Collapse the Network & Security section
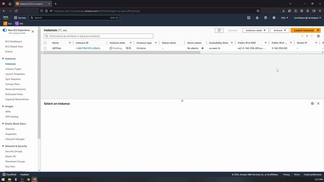Image resolution: width=324 pixels, height=182 pixels. (3, 146)
